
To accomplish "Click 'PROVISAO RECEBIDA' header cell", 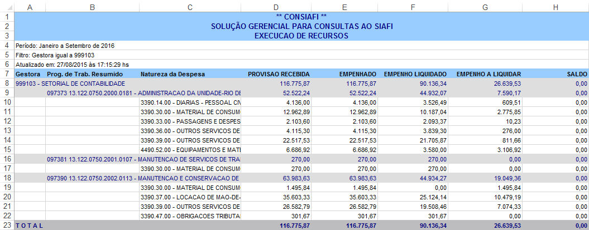I will click(x=276, y=74).
